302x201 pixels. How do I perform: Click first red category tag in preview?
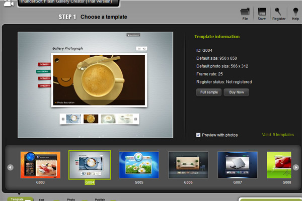(x=44, y=64)
